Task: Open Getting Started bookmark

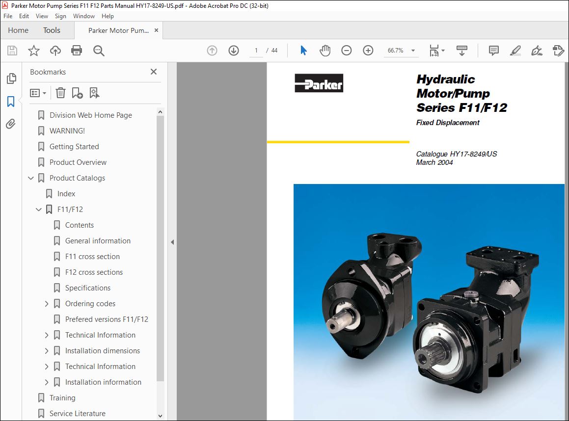Action: 74,147
